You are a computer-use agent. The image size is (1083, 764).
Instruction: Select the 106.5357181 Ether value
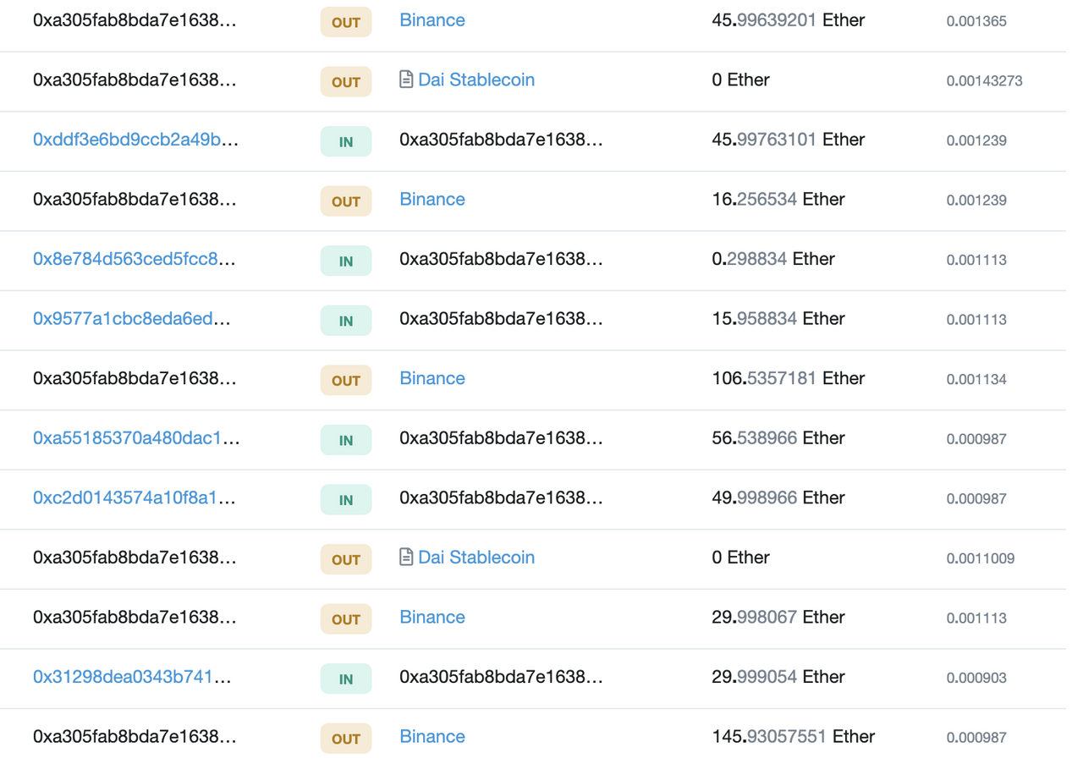[789, 378]
